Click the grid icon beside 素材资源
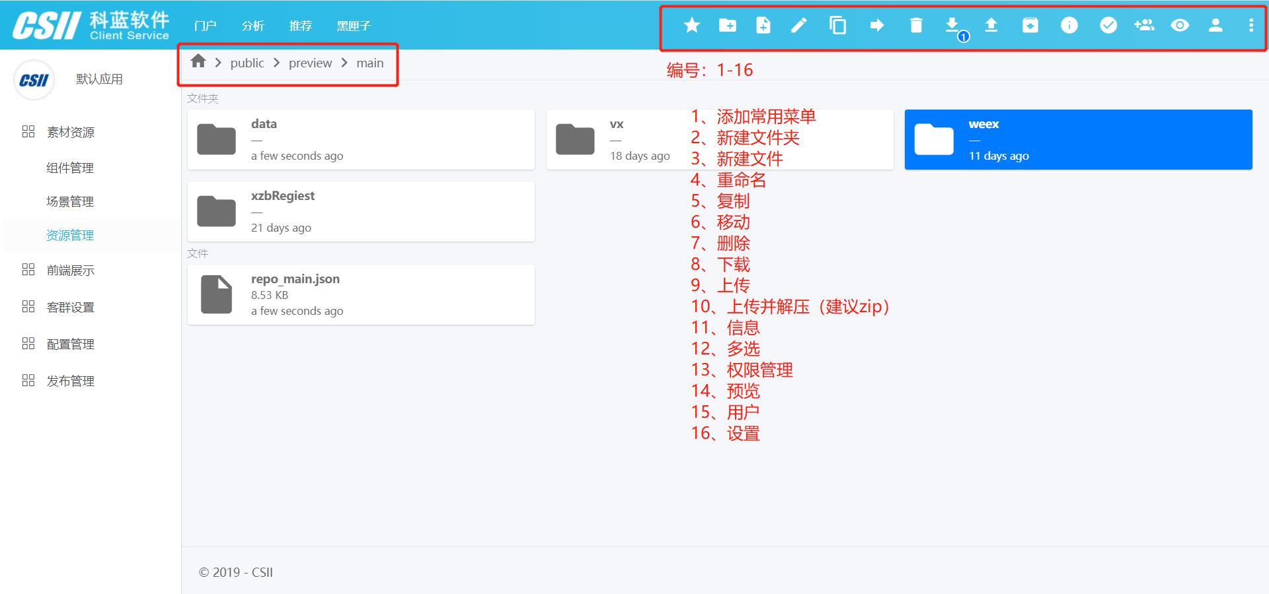Image resolution: width=1269 pixels, height=594 pixels. (x=28, y=131)
